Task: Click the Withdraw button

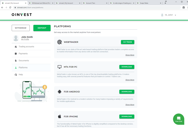Action: (21, 28)
